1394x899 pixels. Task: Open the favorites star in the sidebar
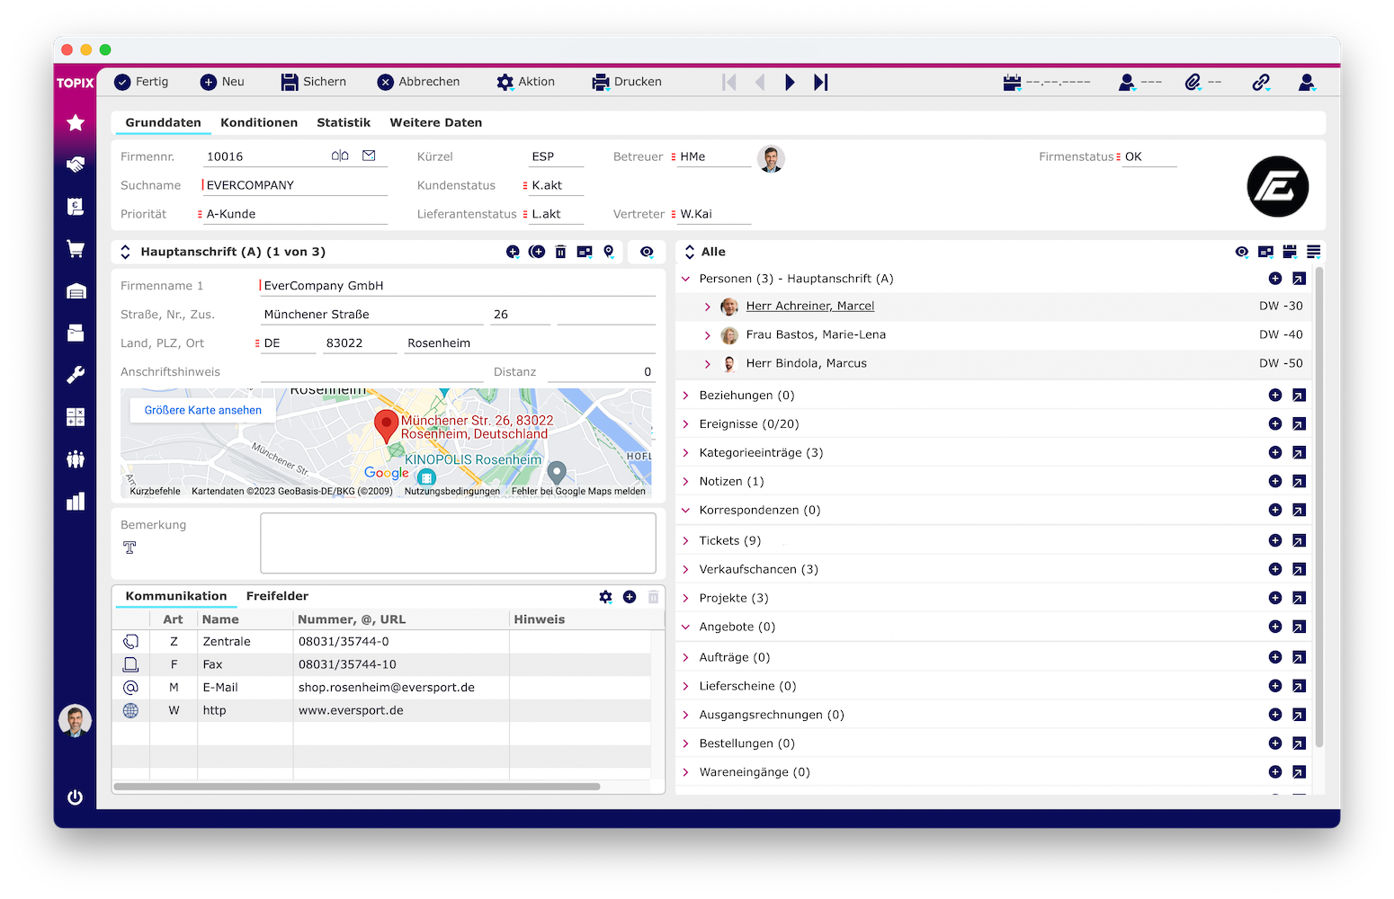point(76,122)
